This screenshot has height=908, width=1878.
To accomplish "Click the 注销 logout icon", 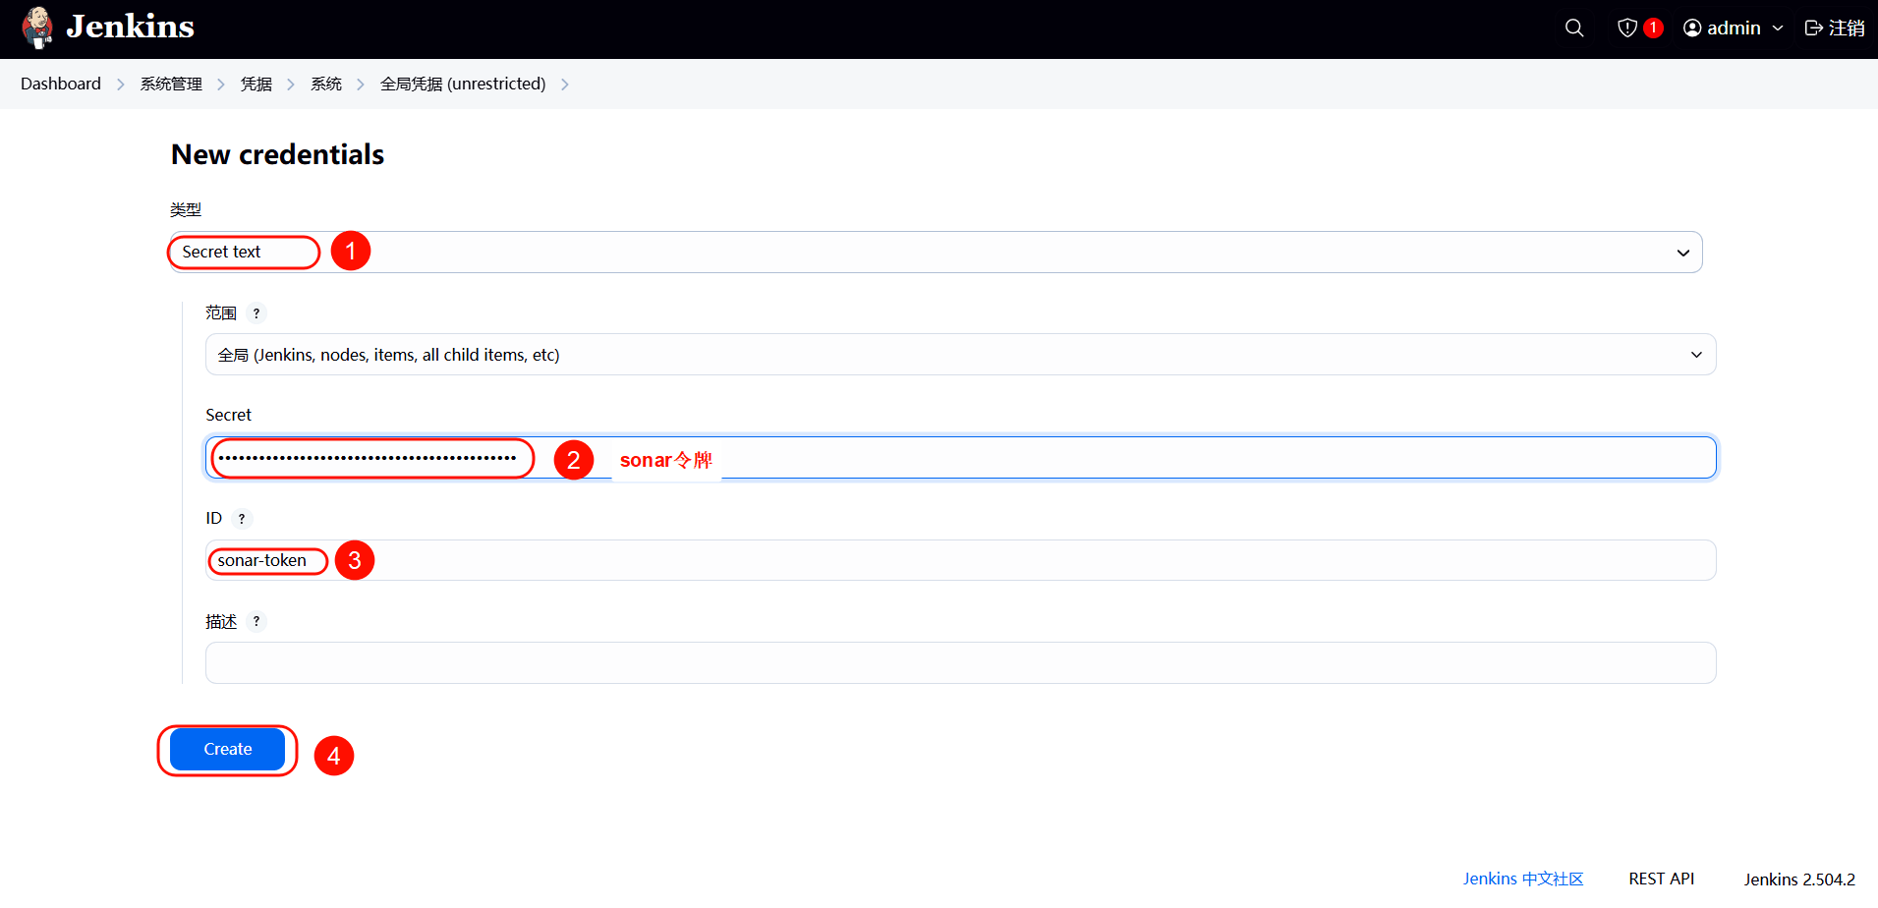I will [x=1814, y=28].
